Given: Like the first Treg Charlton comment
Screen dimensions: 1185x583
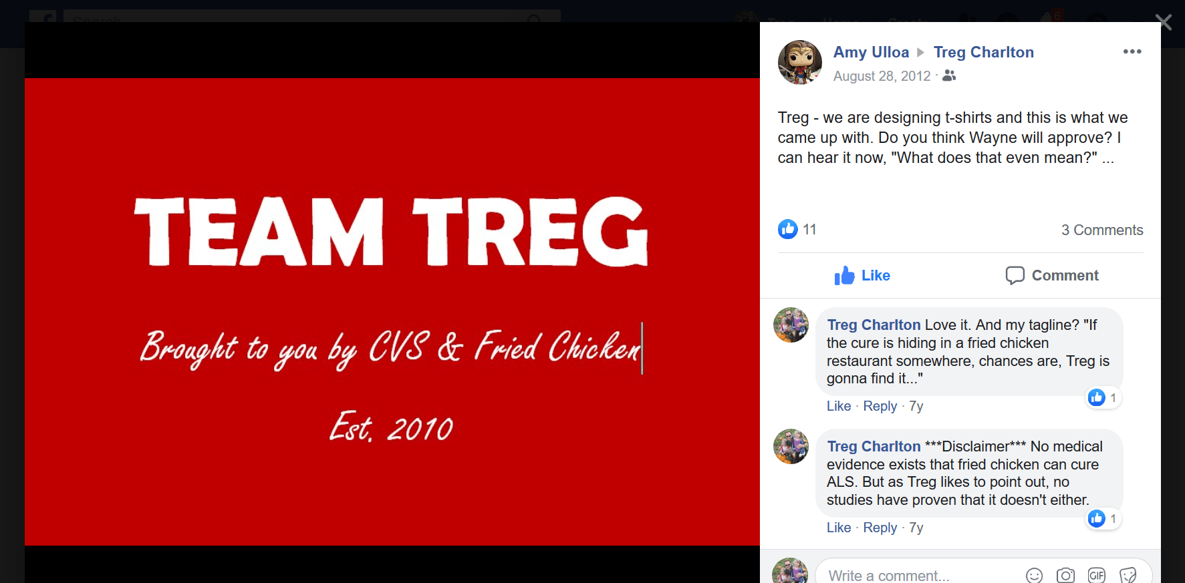Looking at the screenshot, I should tap(838, 406).
